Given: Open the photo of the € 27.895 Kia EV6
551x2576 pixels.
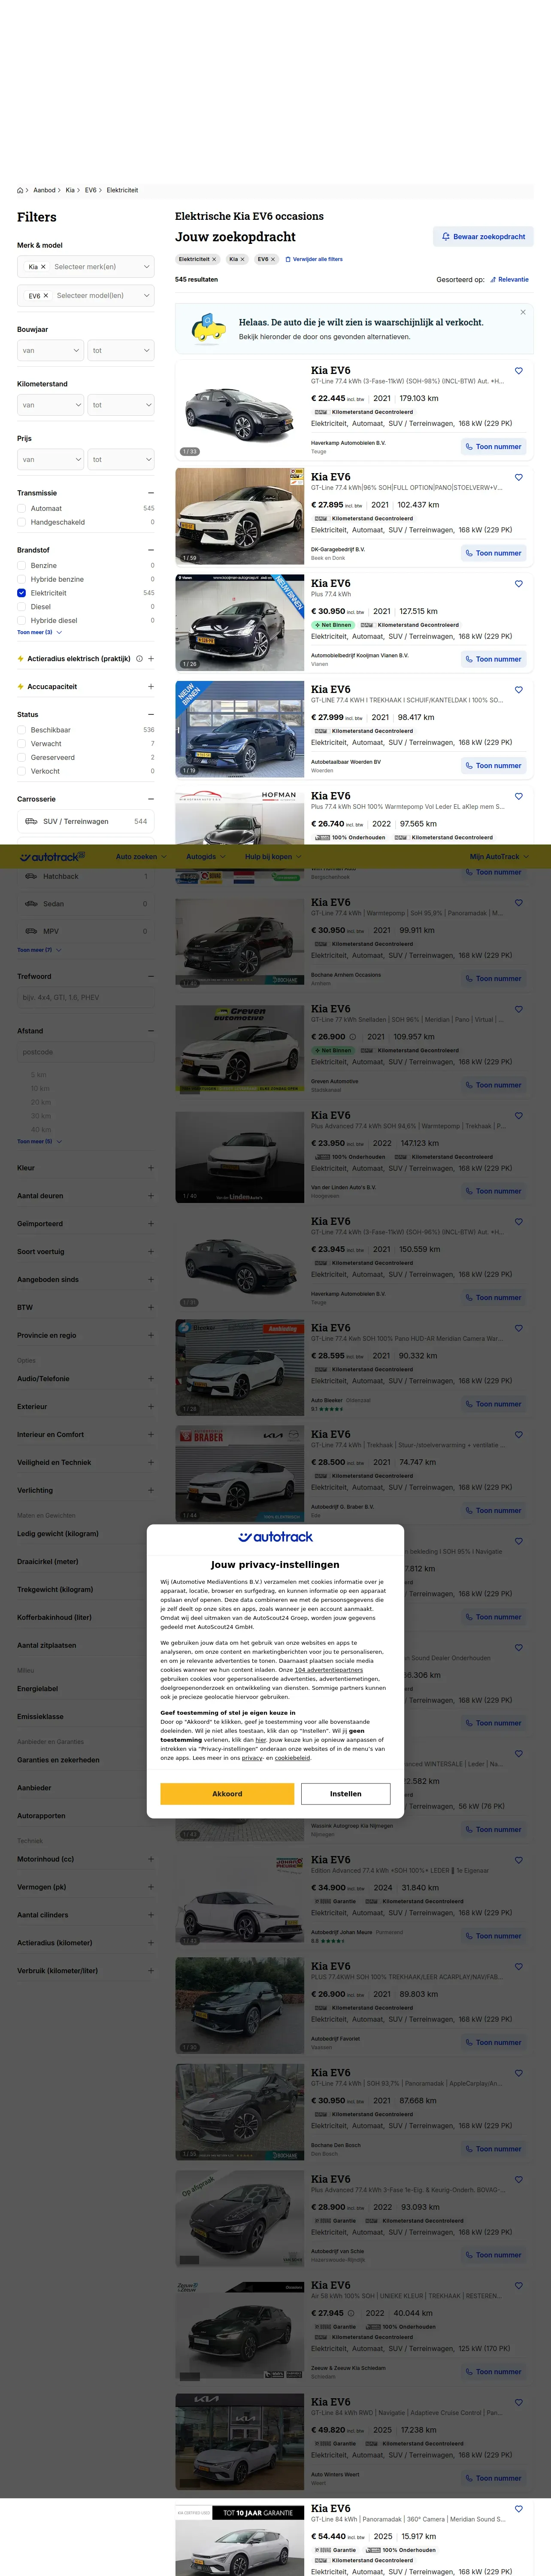Looking at the screenshot, I should (x=240, y=517).
